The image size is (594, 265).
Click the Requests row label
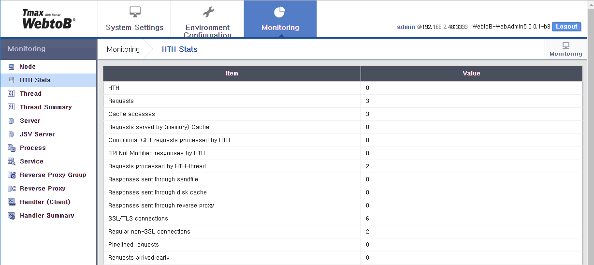121,101
